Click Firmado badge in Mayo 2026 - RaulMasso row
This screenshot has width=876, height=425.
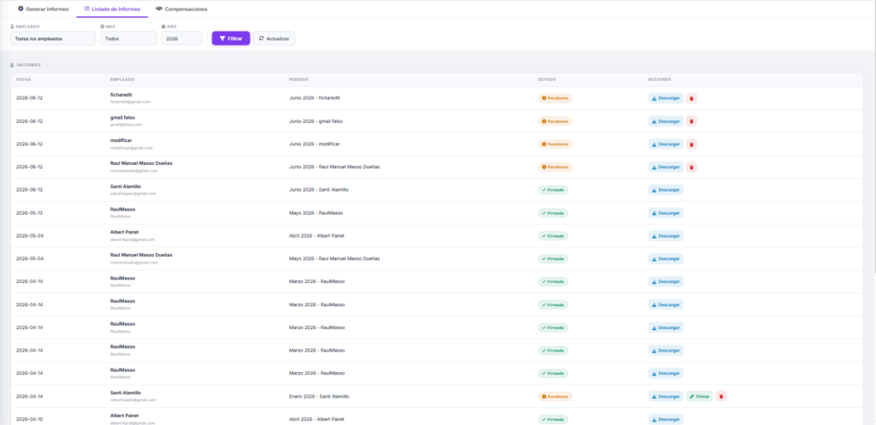(553, 213)
